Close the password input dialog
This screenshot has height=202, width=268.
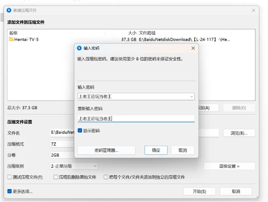[193, 48]
